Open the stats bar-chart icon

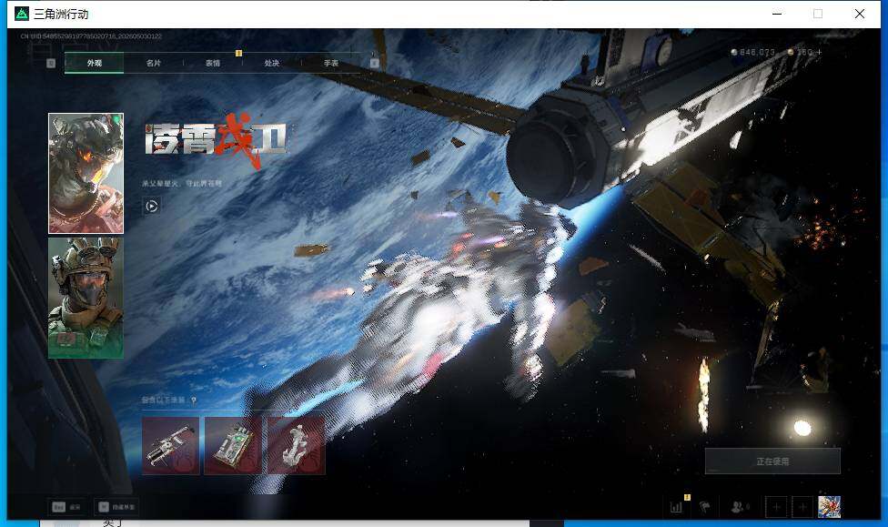pos(676,507)
